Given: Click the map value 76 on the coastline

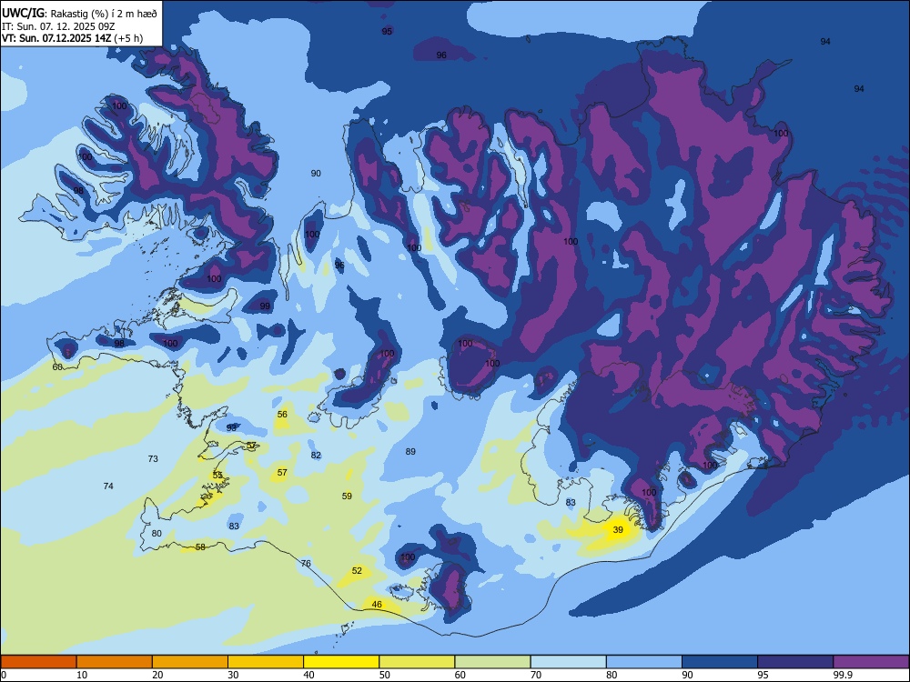Looking at the screenshot, I should pos(306,563).
